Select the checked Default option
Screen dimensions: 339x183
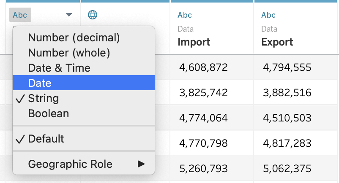[46, 139]
